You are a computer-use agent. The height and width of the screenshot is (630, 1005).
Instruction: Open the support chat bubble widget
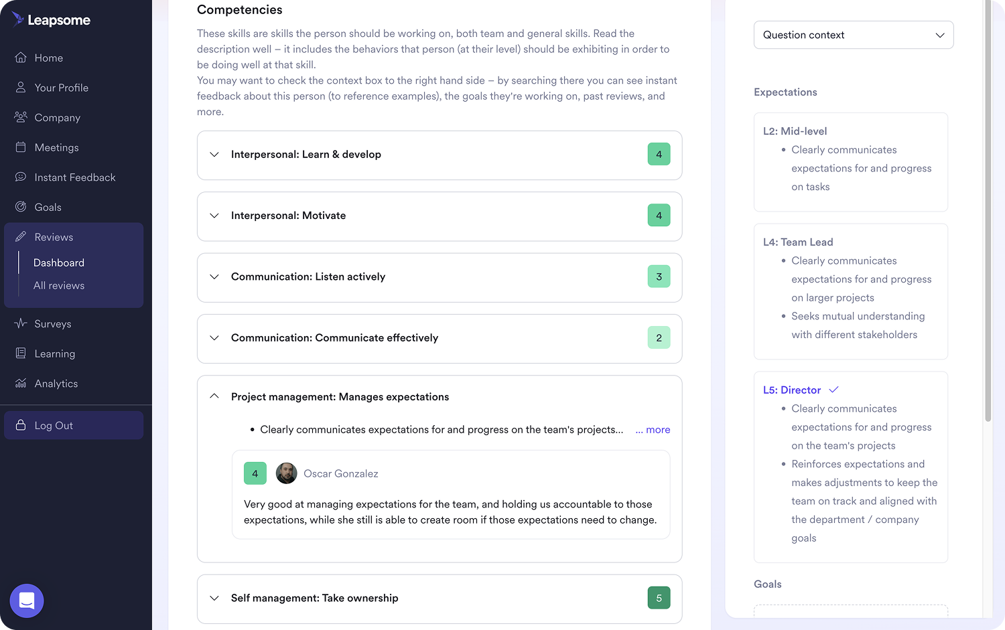(x=26, y=601)
